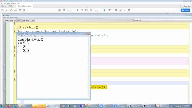
Task: Click Paste in the BlueJ editor
Action: click(23, 21)
